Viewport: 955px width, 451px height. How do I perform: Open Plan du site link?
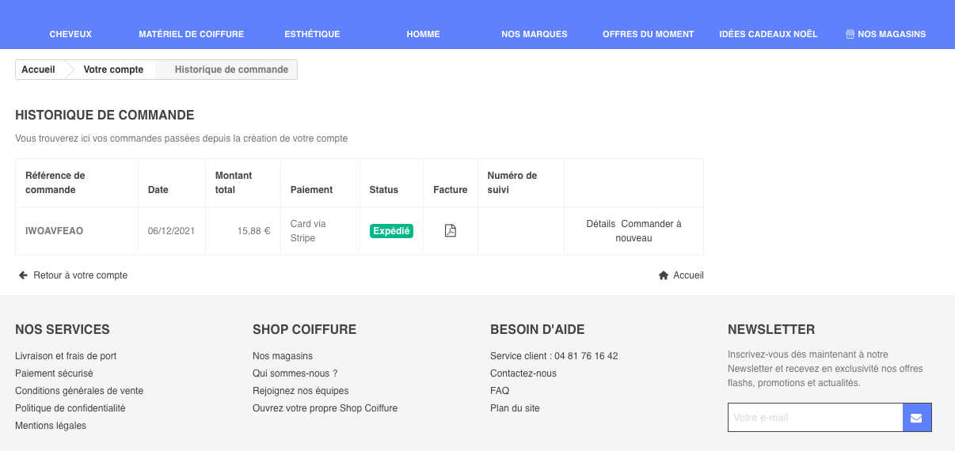pos(515,408)
